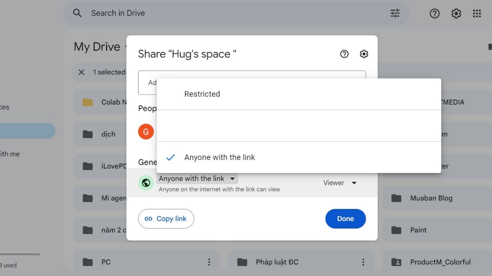The image size is (492, 276).
Task: Open the three-dot menu for PC folder
Action: [x=210, y=262]
